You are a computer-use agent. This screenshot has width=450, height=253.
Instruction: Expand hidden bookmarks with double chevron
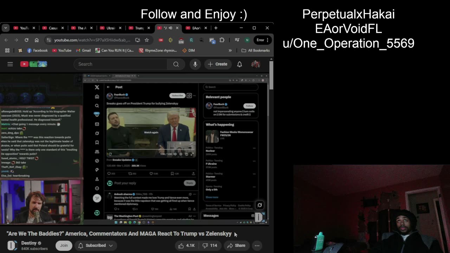[x=230, y=51]
